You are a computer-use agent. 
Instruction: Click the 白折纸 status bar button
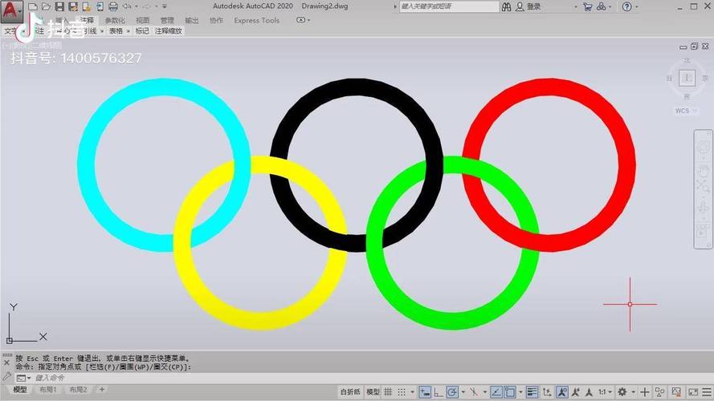350,391
